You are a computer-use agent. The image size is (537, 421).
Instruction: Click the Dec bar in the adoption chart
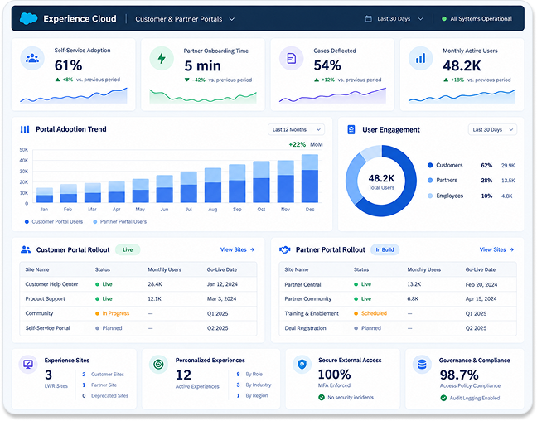310,178
